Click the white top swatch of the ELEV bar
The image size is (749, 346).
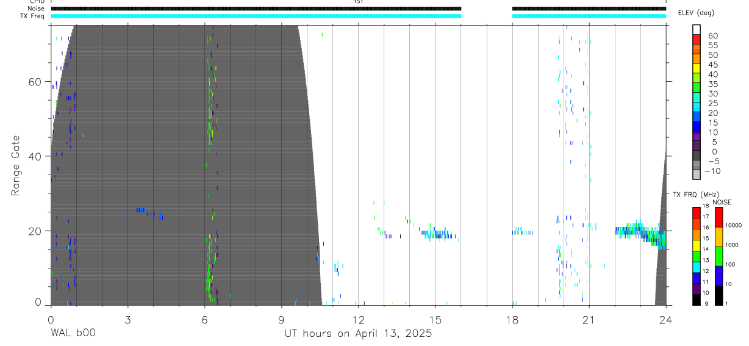click(x=696, y=29)
